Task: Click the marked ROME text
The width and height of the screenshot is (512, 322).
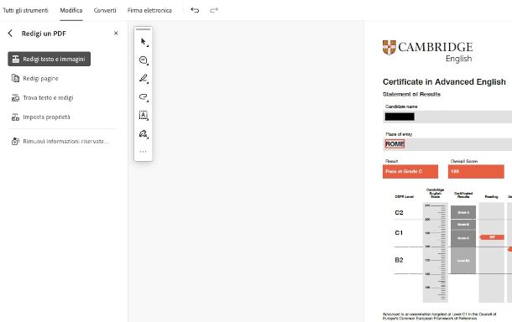Action: tap(394, 144)
